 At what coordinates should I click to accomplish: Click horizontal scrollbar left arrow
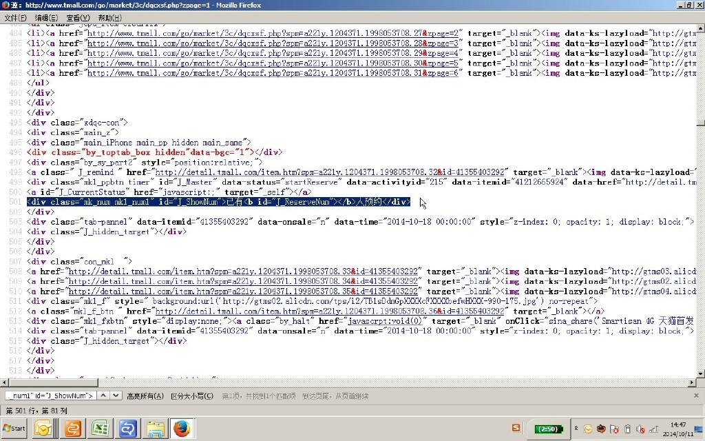pyautogui.click(x=4, y=382)
